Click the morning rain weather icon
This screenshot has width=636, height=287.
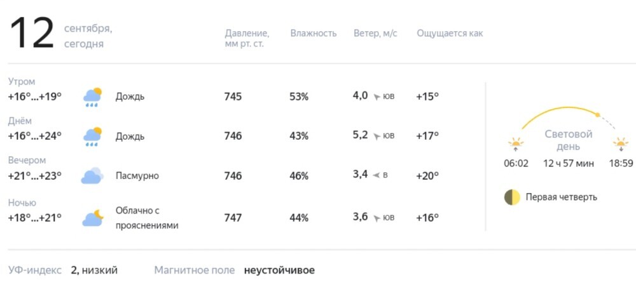(x=92, y=97)
